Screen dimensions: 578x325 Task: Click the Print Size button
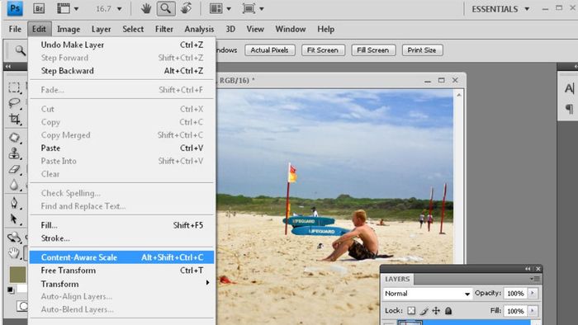[x=422, y=50]
